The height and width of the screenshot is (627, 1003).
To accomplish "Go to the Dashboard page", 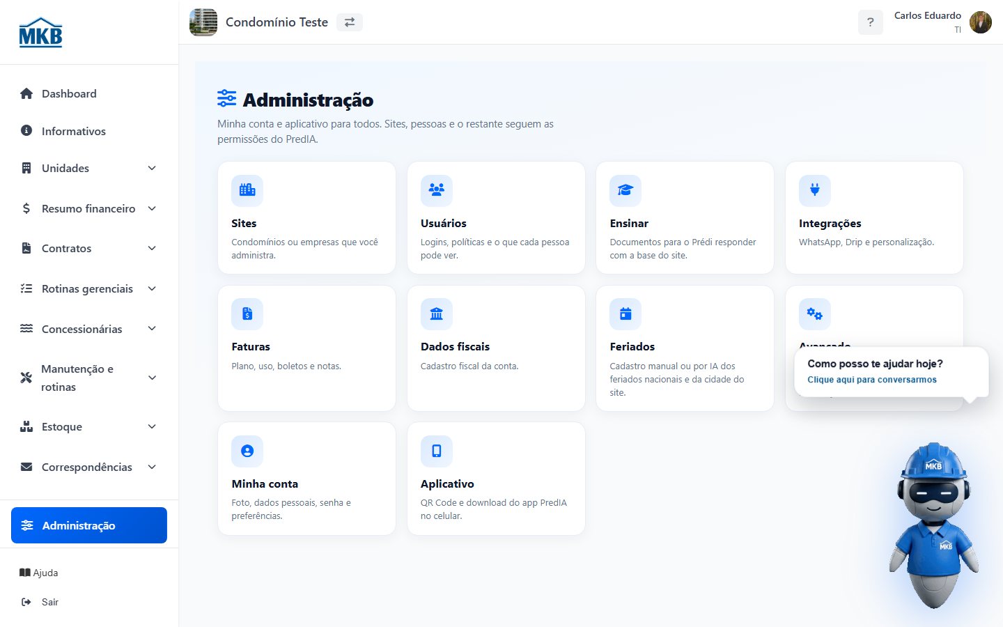I will point(89,93).
